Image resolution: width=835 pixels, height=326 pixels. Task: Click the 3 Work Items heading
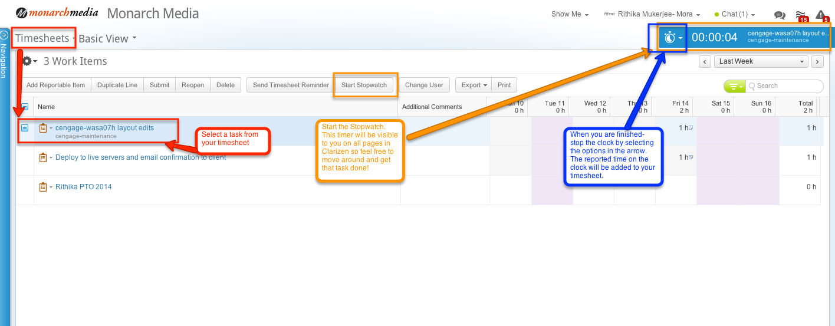click(75, 61)
